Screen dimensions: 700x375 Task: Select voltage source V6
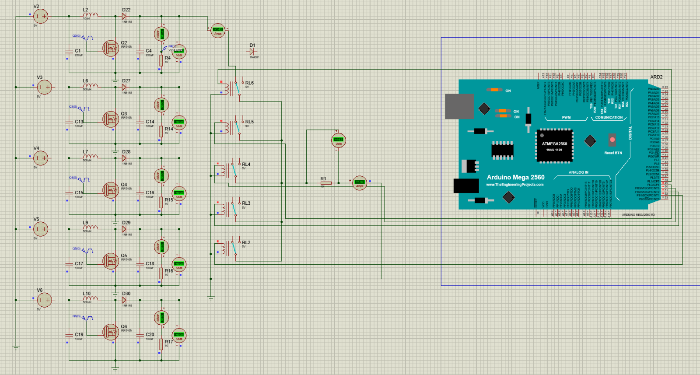pos(44,300)
